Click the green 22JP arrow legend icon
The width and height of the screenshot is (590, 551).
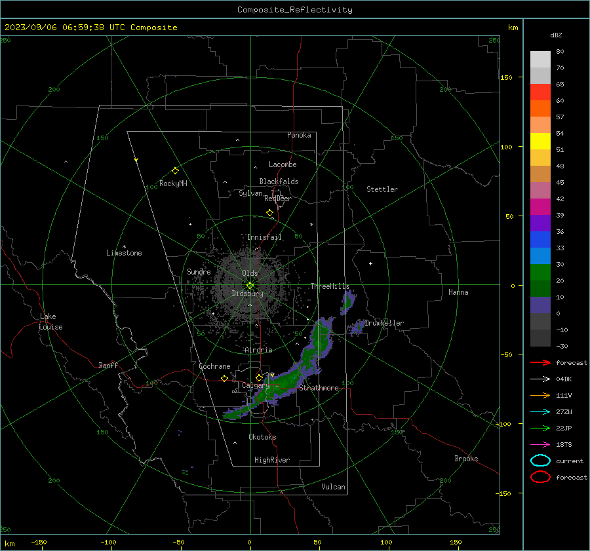(540, 428)
